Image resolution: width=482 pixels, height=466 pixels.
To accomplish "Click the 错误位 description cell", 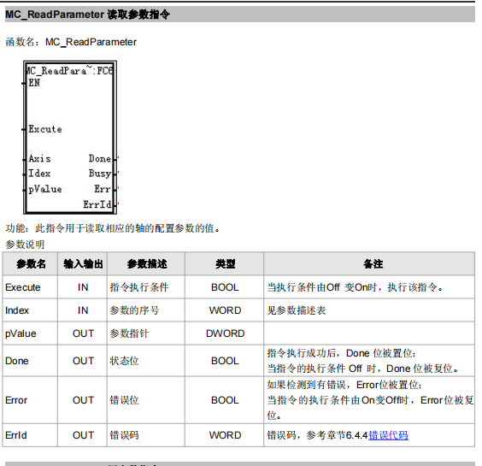I will pos(146,400).
